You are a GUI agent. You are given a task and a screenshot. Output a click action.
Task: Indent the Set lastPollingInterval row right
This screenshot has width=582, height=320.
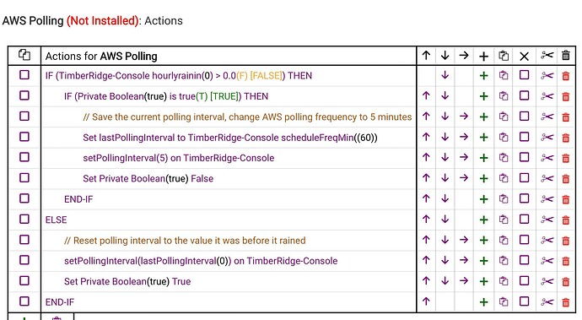pyautogui.click(x=464, y=137)
